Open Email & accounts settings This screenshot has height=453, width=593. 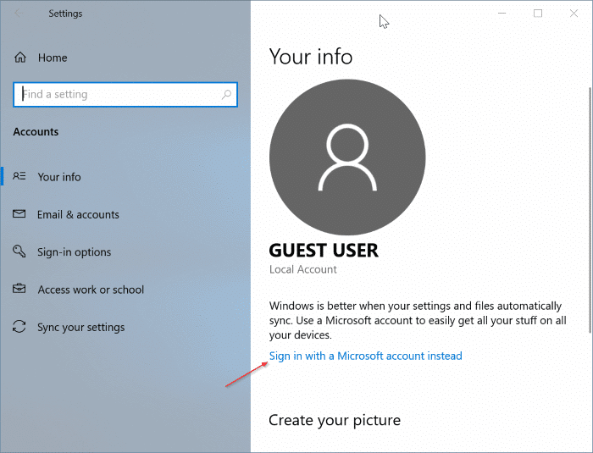pos(78,215)
